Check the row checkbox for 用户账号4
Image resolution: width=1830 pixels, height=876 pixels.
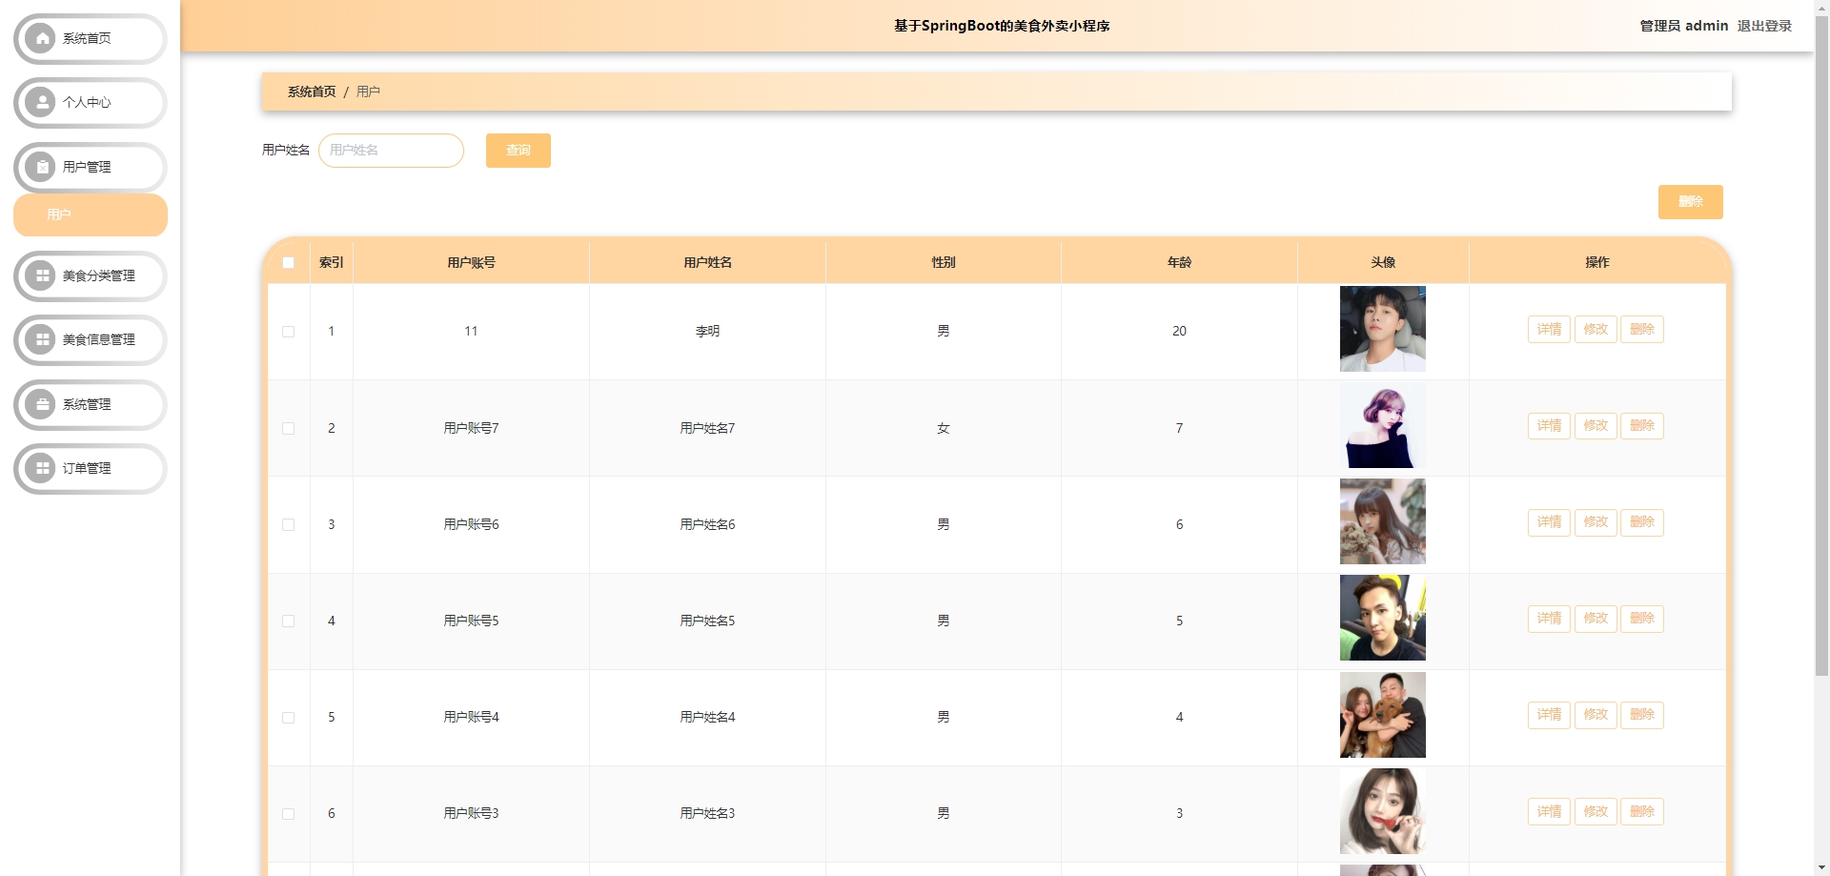coord(289,718)
